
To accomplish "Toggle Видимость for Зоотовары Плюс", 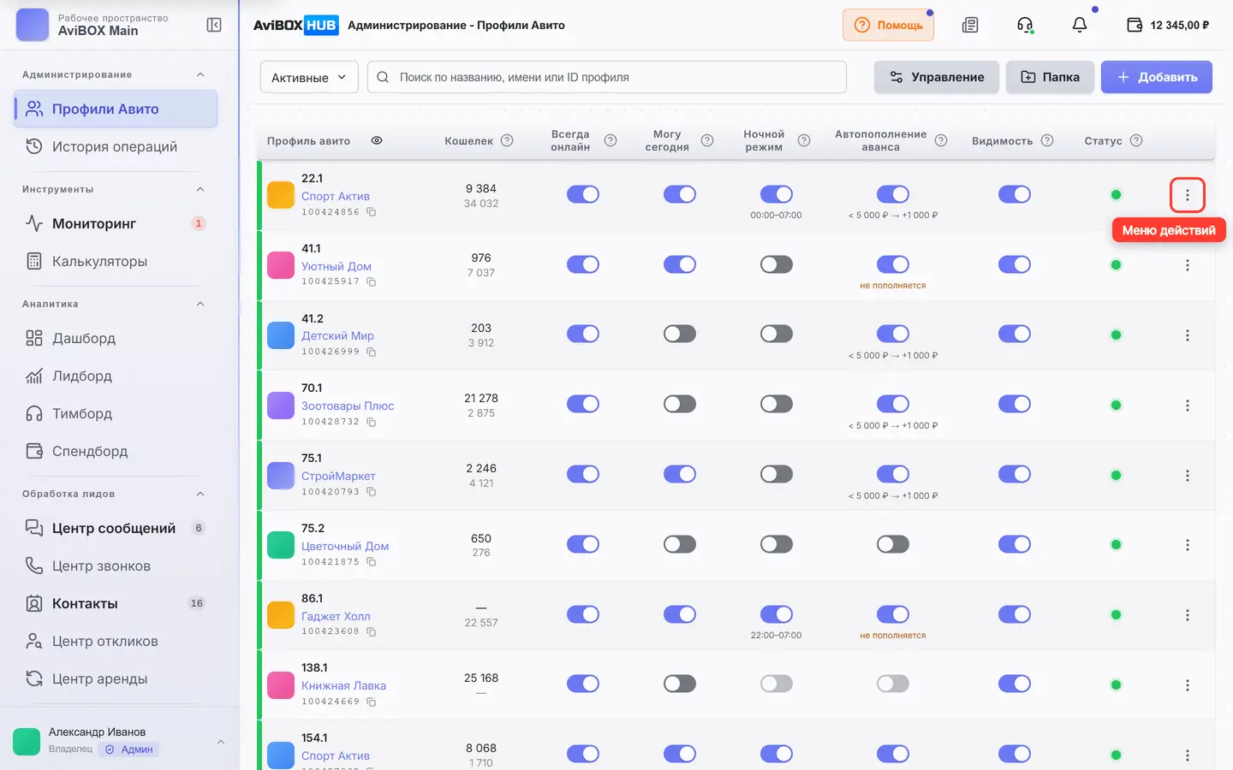I will (1015, 404).
